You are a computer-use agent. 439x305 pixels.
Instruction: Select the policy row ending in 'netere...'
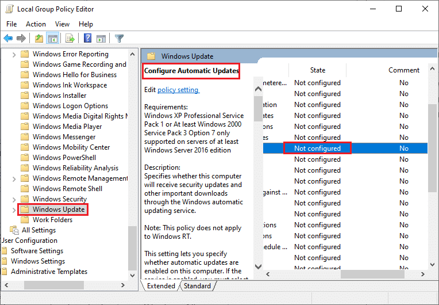(345, 83)
